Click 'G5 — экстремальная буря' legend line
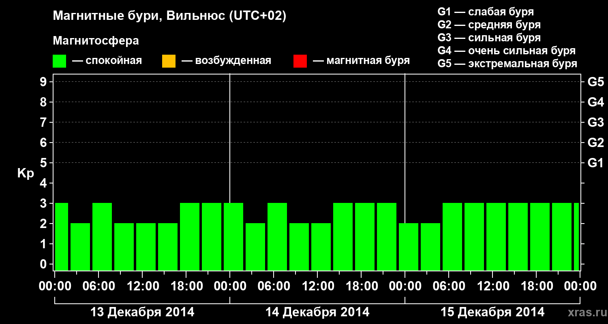The width and height of the screenshot is (608, 324). (x=507, y=64)
